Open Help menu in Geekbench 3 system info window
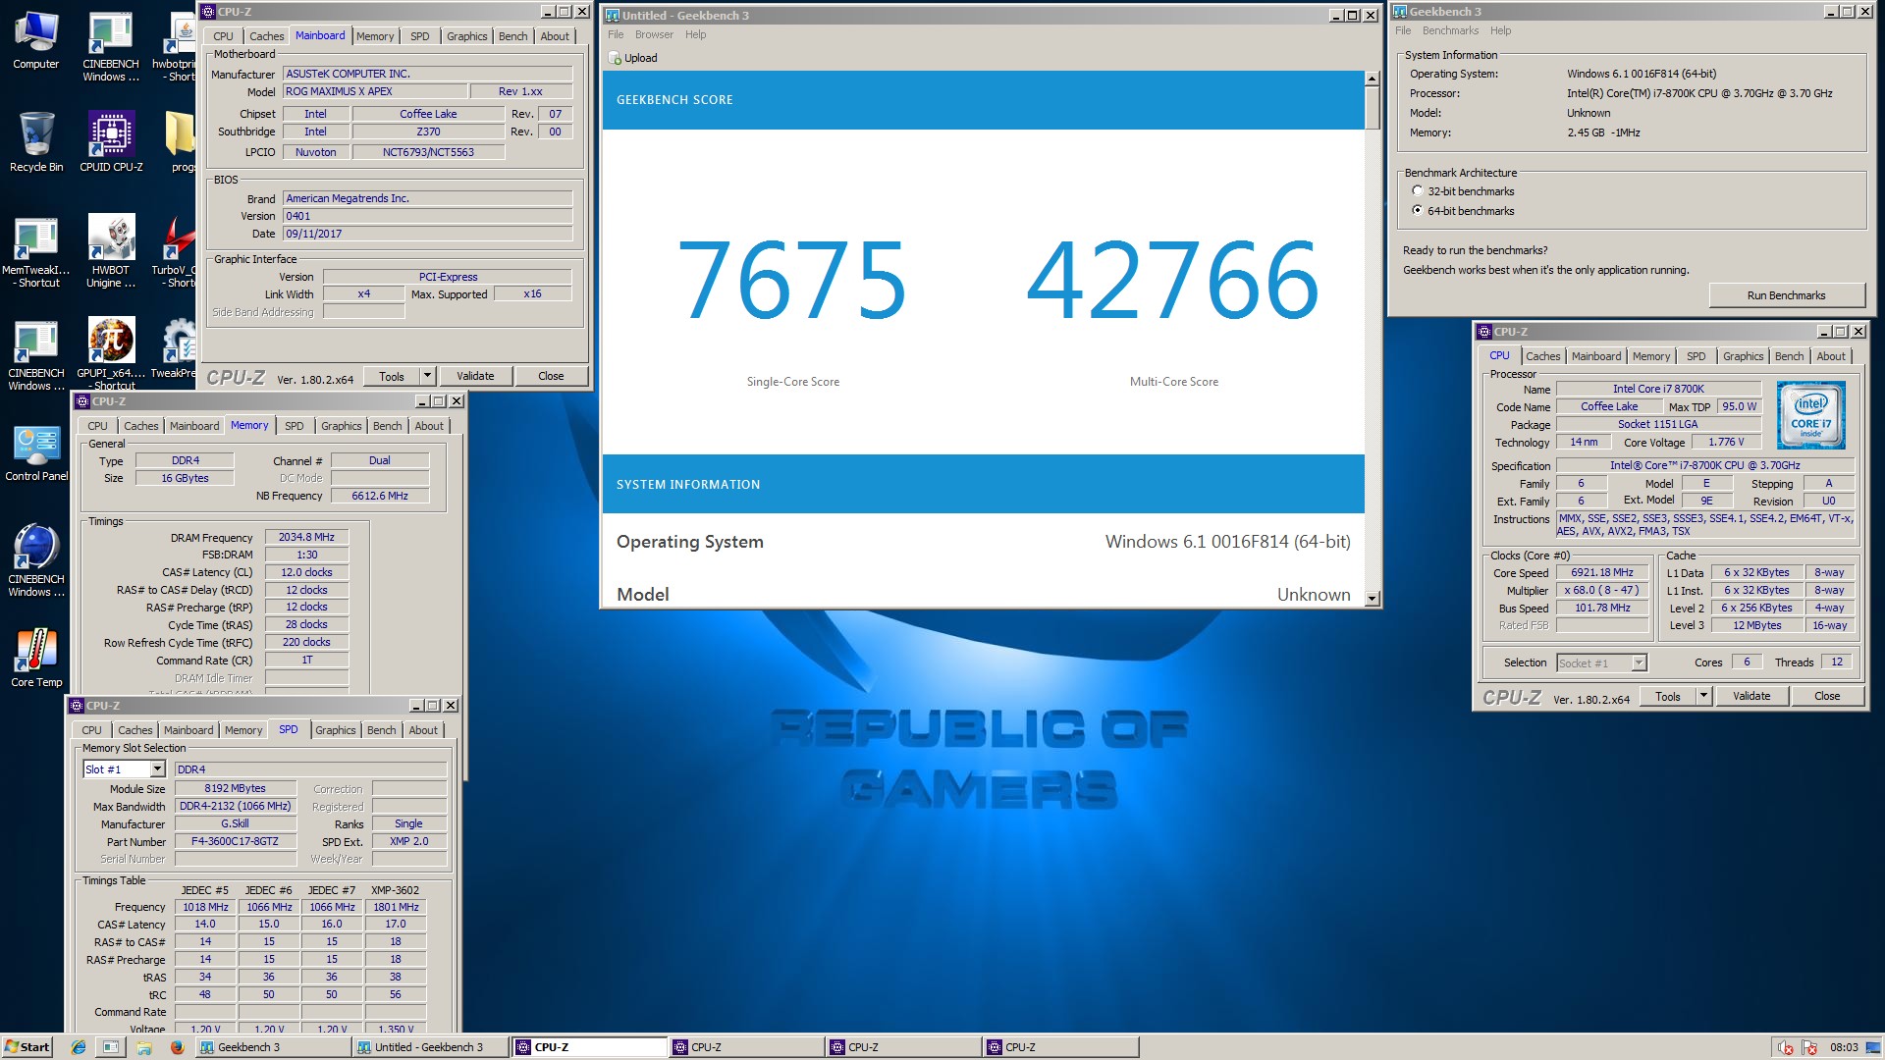 click(1500, 30)
